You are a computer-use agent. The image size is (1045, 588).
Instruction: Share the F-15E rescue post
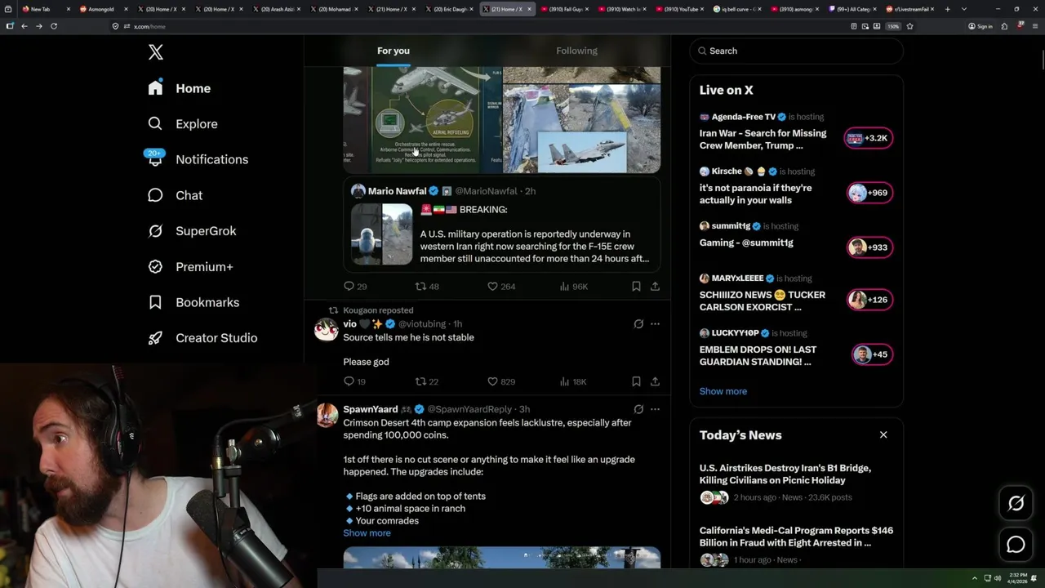(655, 287)
